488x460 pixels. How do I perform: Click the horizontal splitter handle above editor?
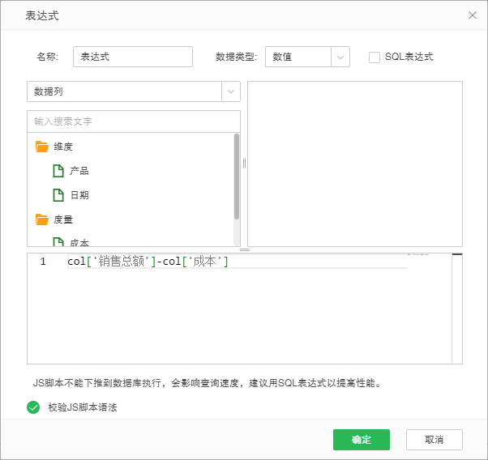244,249
